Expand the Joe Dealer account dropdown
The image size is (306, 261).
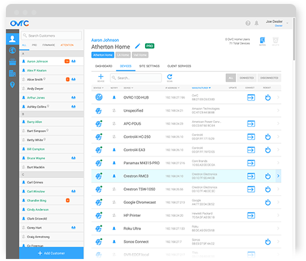287,23
